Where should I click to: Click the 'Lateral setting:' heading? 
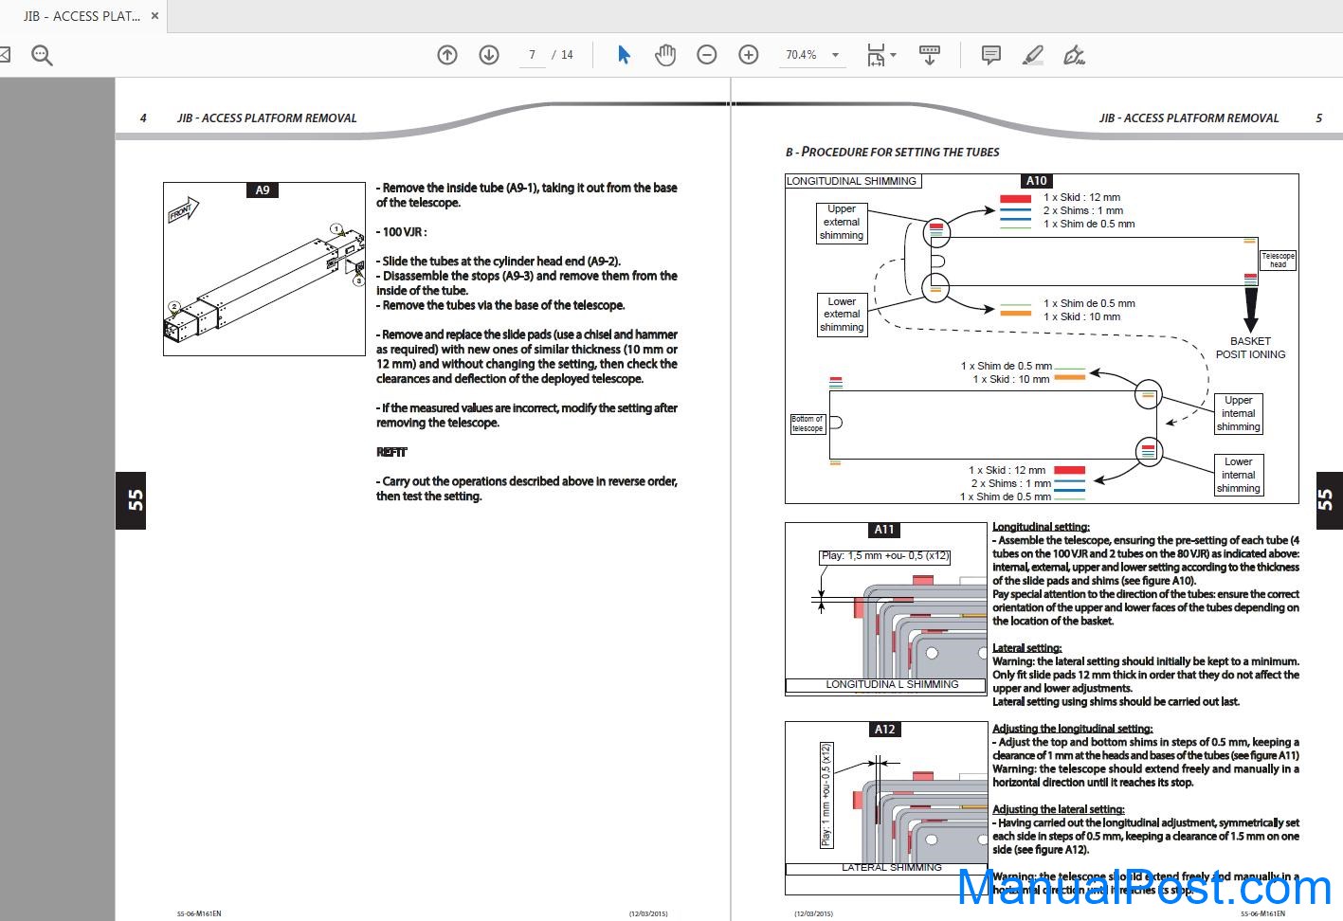click(1026, 648)
